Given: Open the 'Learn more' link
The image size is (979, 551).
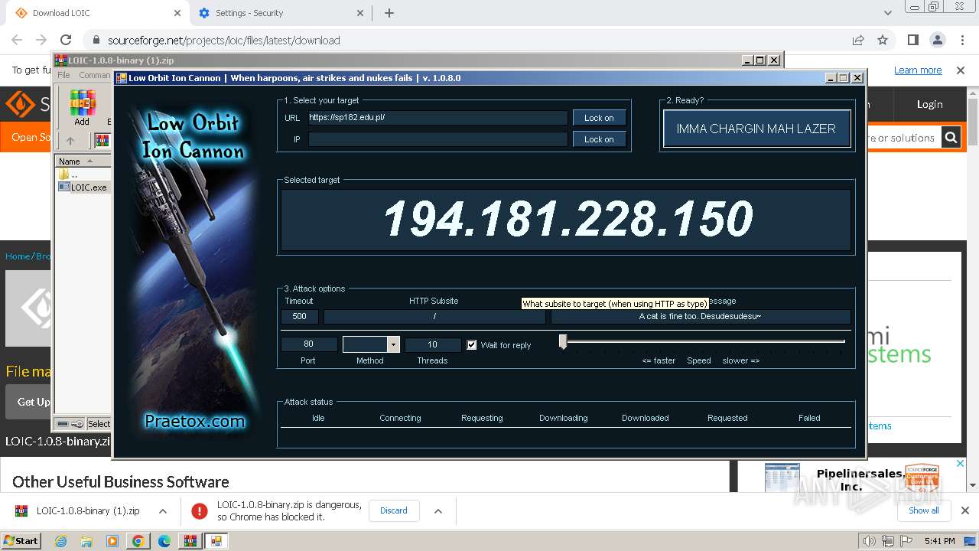Looking at the screenshot, I should pos(918,70).
